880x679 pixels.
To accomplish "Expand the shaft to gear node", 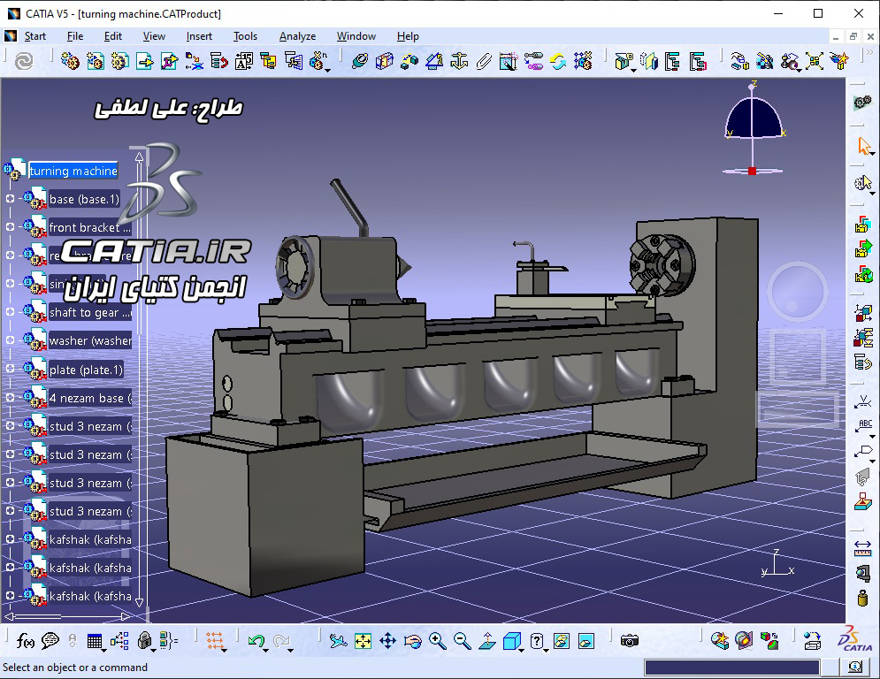I will tap(10, 311).
